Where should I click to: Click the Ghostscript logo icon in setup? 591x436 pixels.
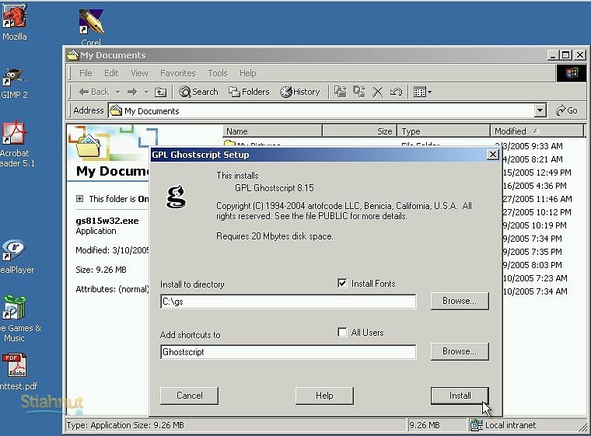click(x=176, y=197)
